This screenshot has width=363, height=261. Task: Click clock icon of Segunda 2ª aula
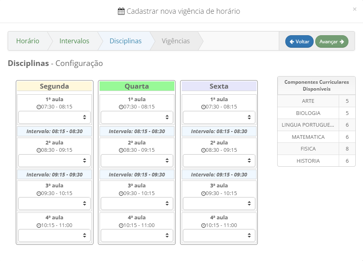(x=39, y=150)
